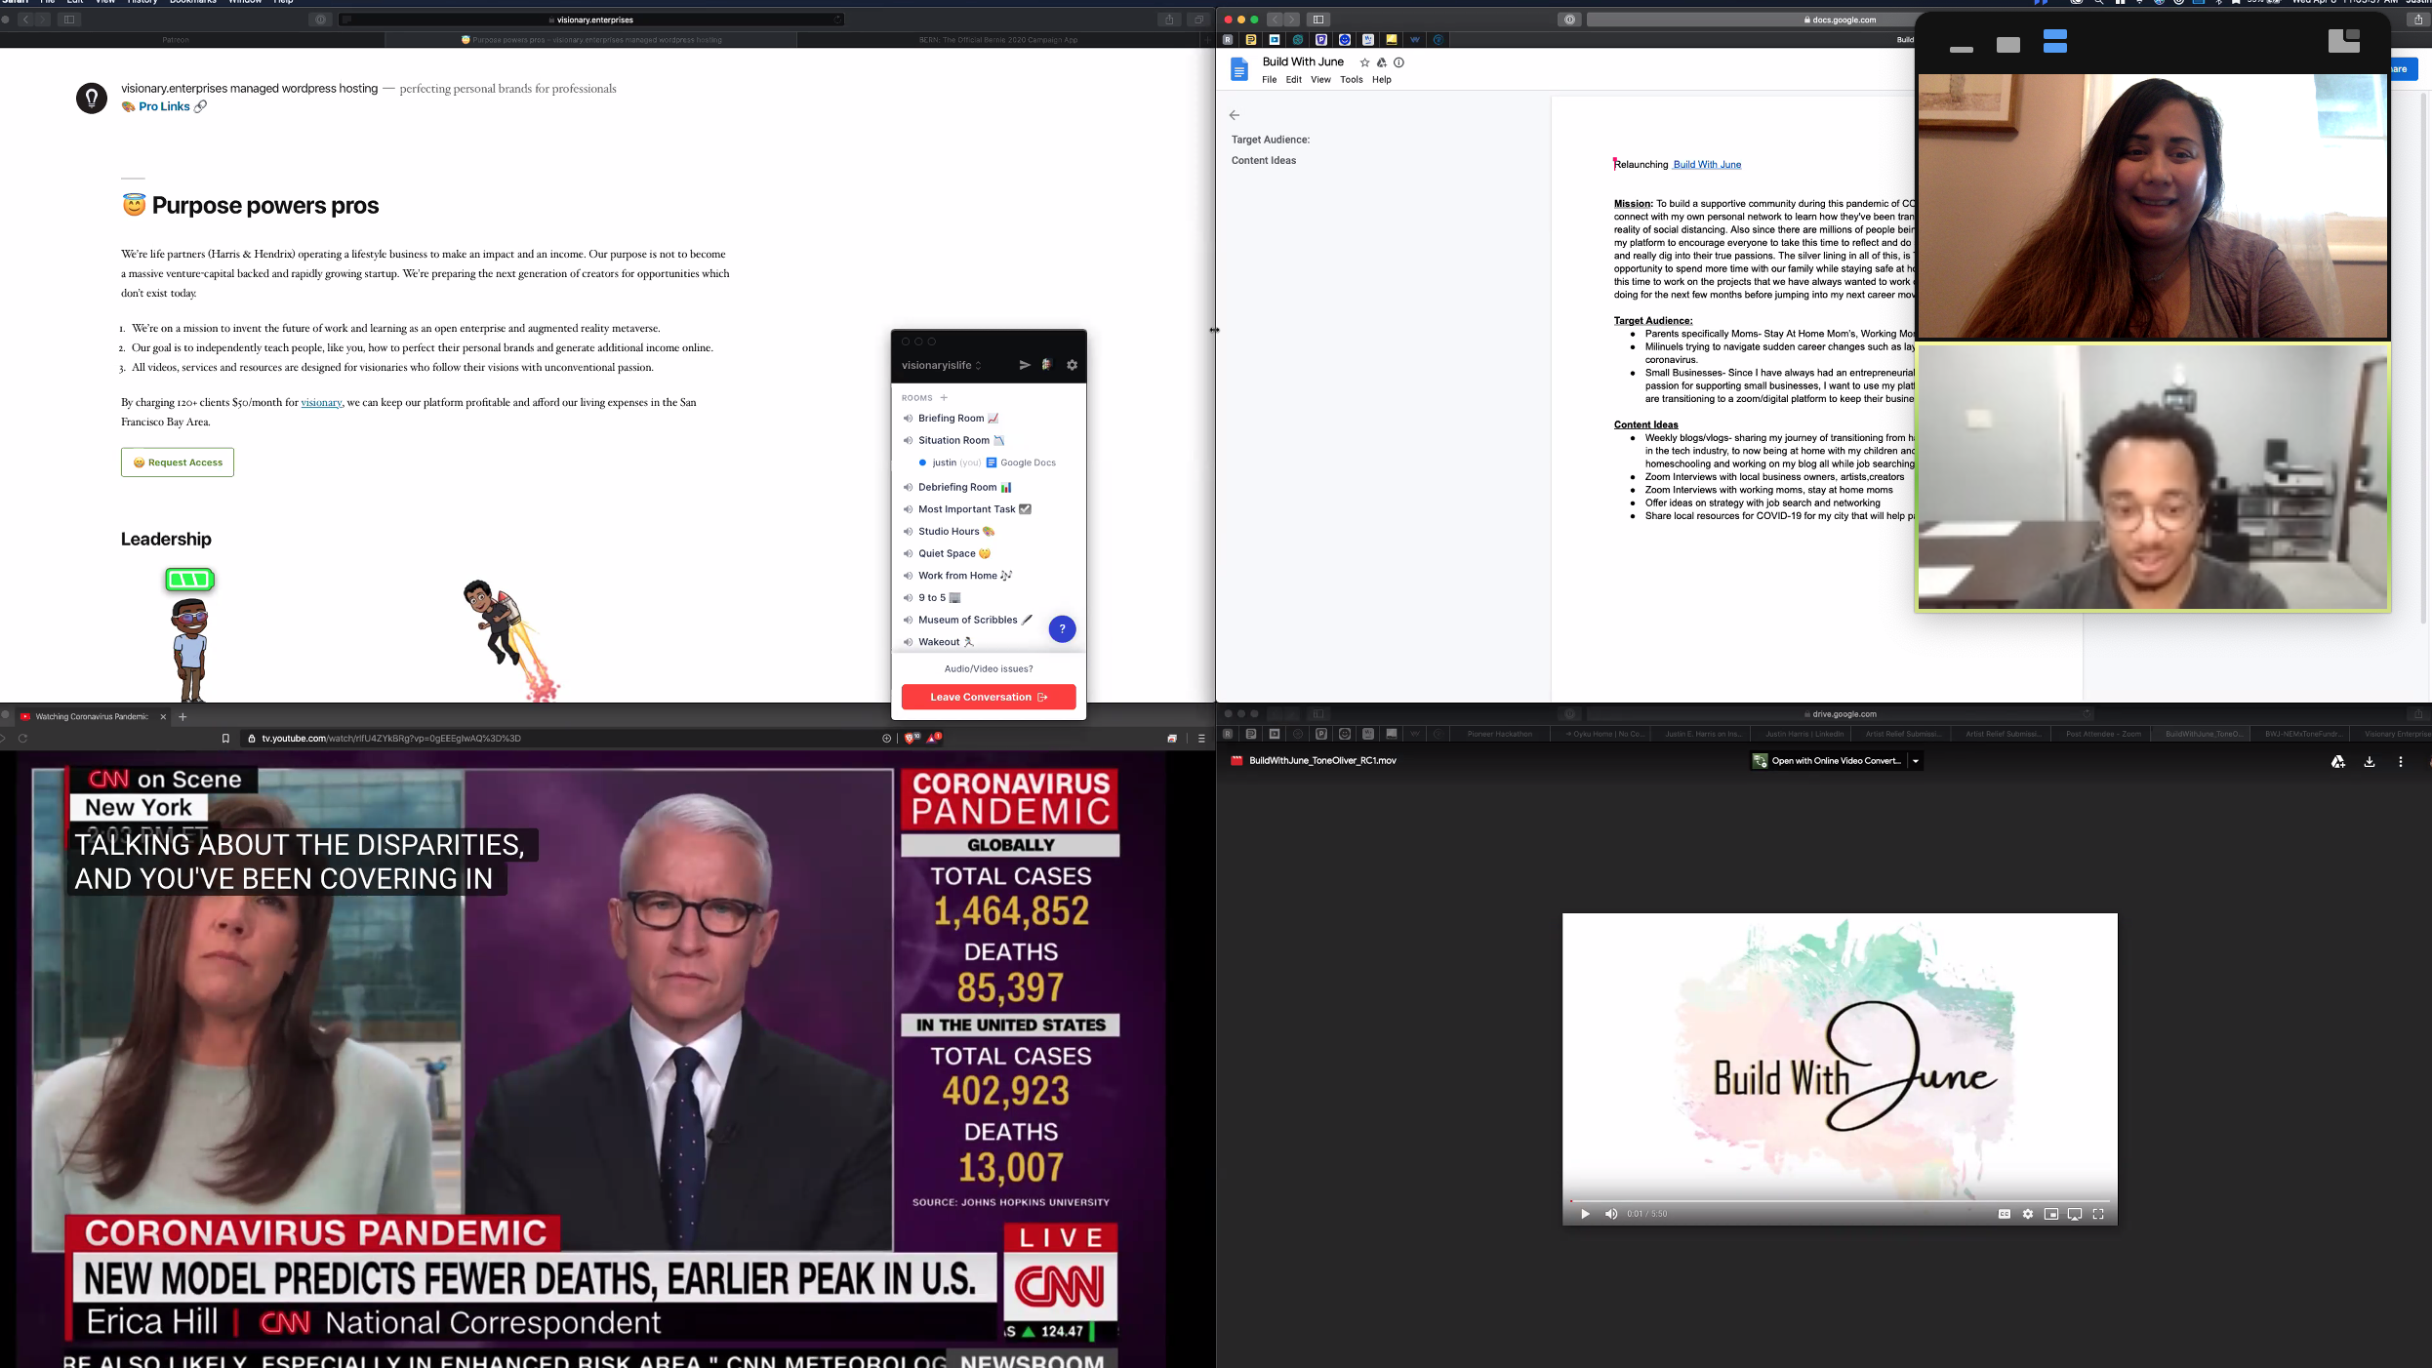Image resolution: width=2432 pixels, height=1368 pixels.
Task: Toggle sidebar in the visionary.enterprises Safari window
Action: [x=69, y=20]
